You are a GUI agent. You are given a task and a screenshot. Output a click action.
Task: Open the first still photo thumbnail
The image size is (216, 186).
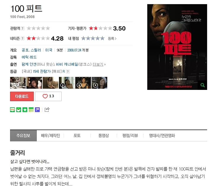18,83
